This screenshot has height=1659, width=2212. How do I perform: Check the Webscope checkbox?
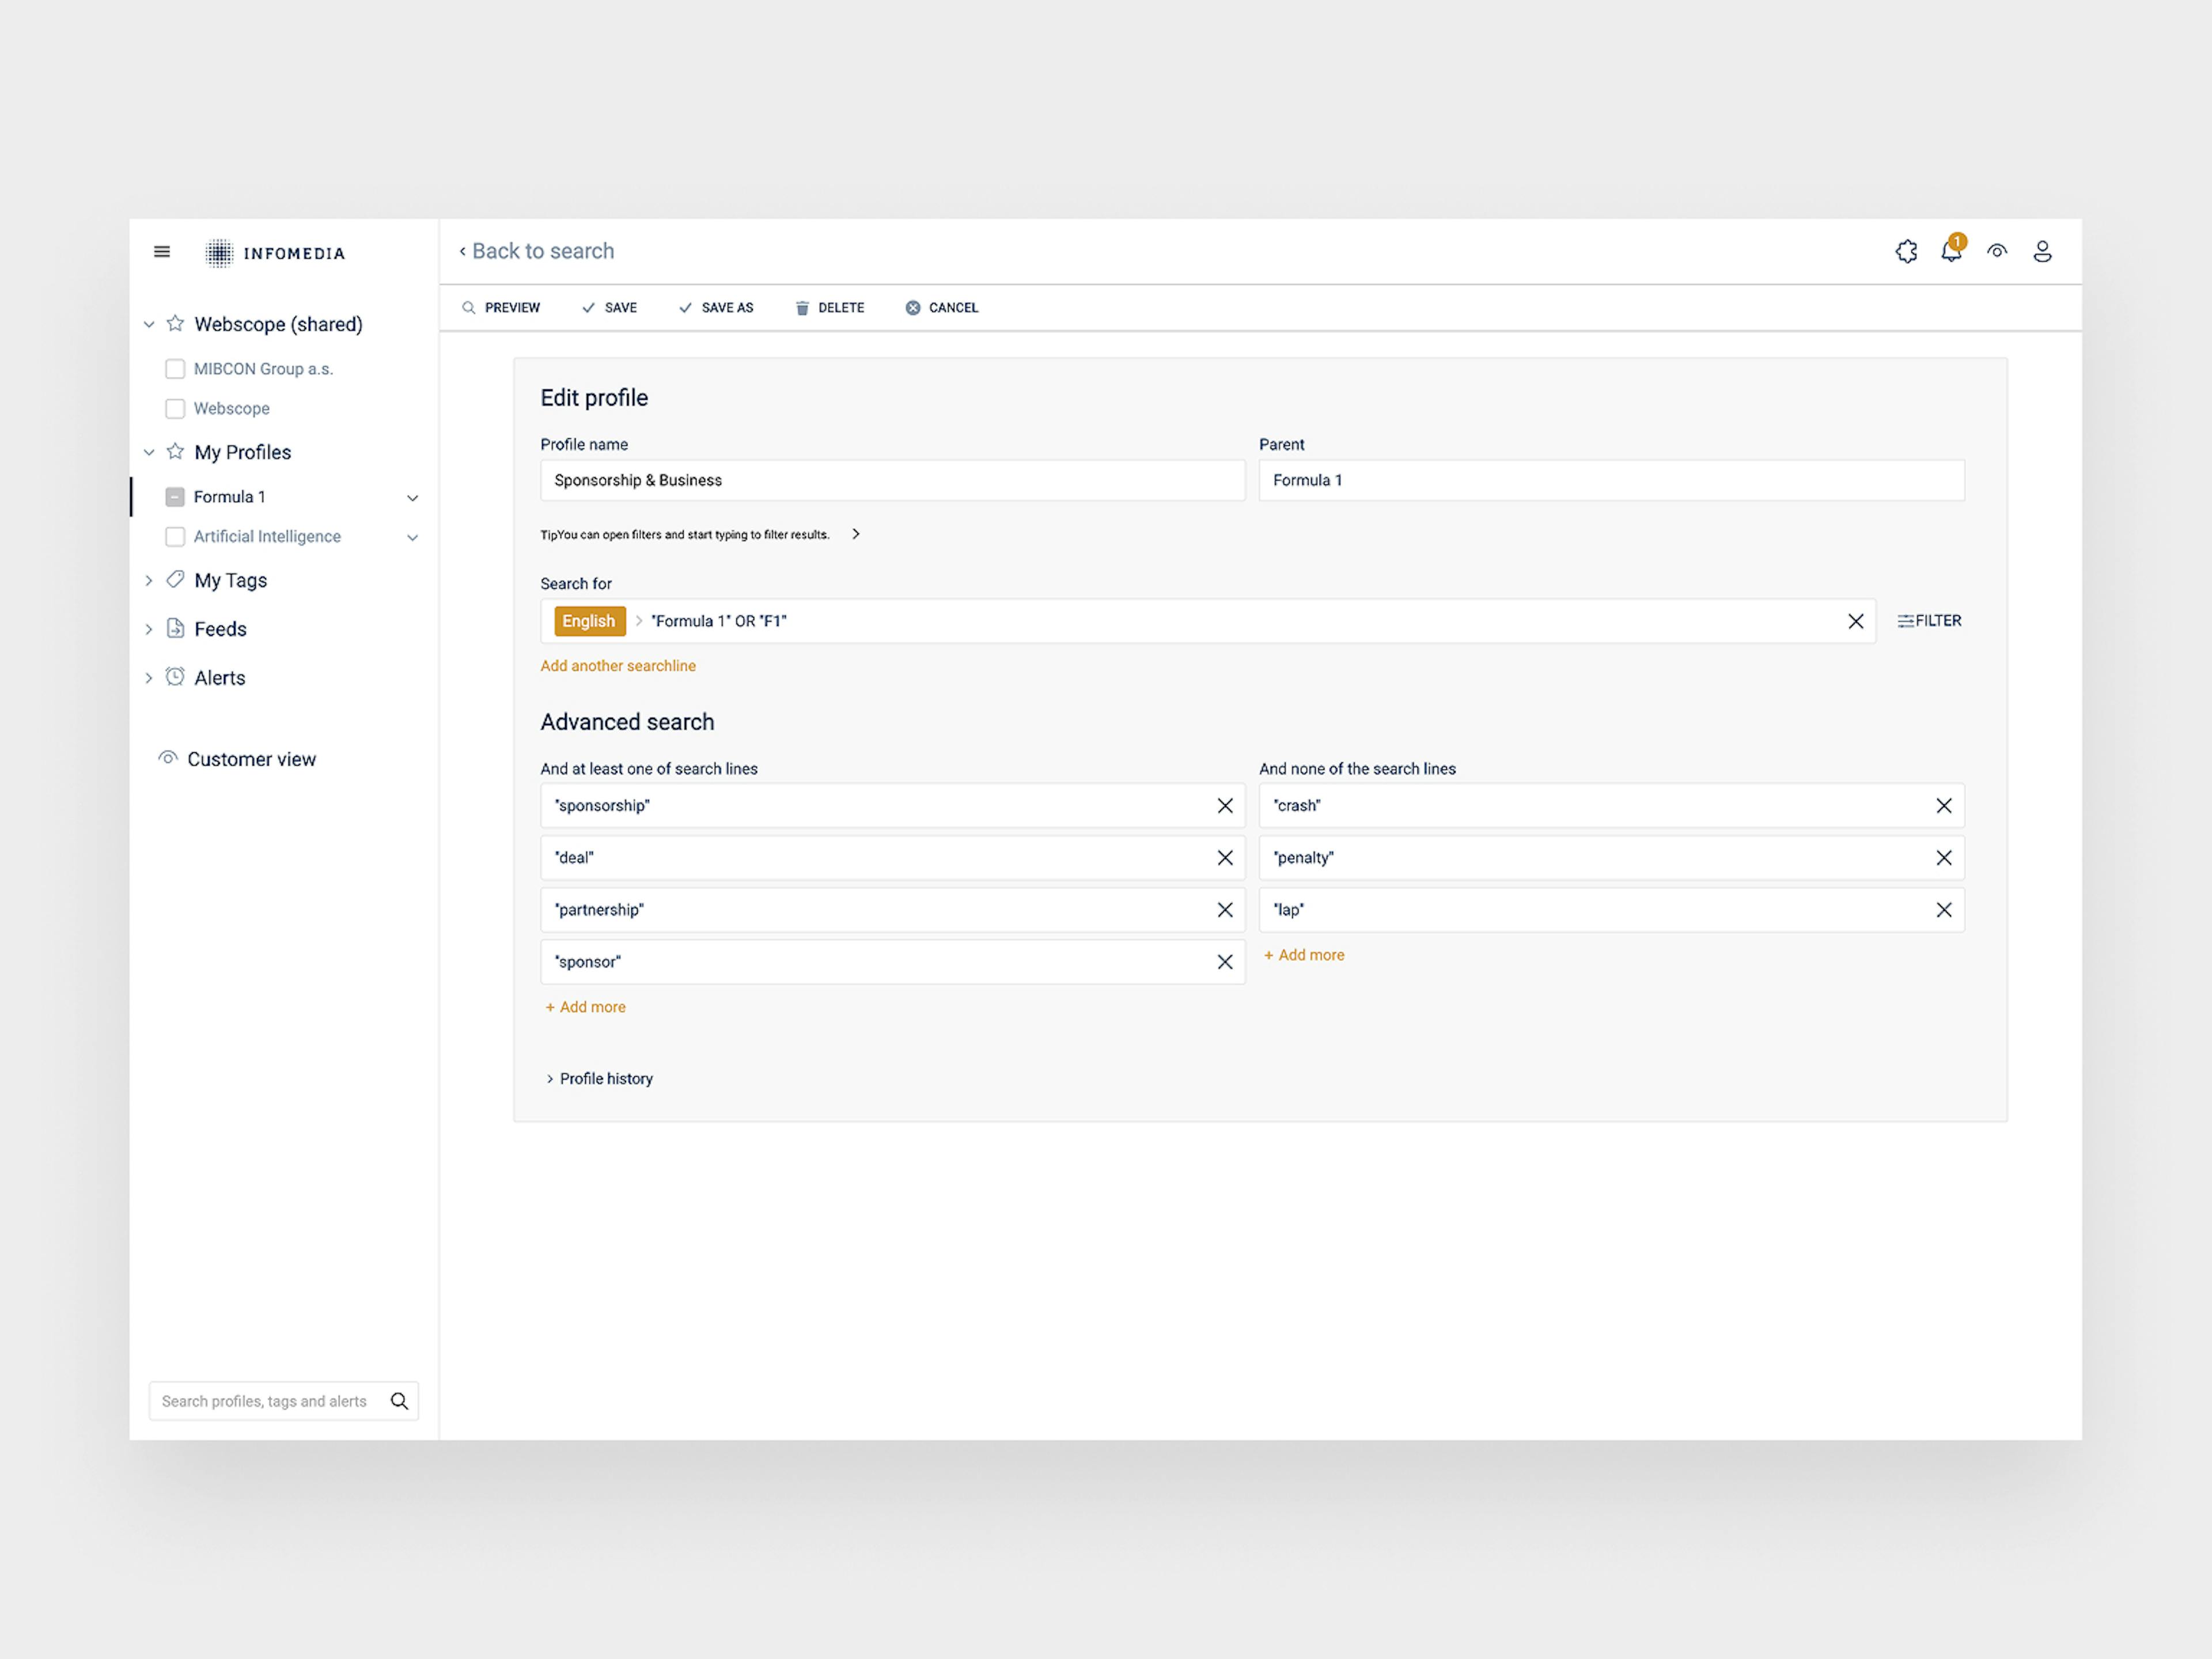point(175,408)
